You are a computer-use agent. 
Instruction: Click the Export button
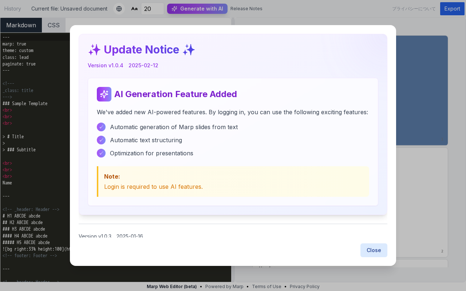pyautogui.click(x=452, y=9)
